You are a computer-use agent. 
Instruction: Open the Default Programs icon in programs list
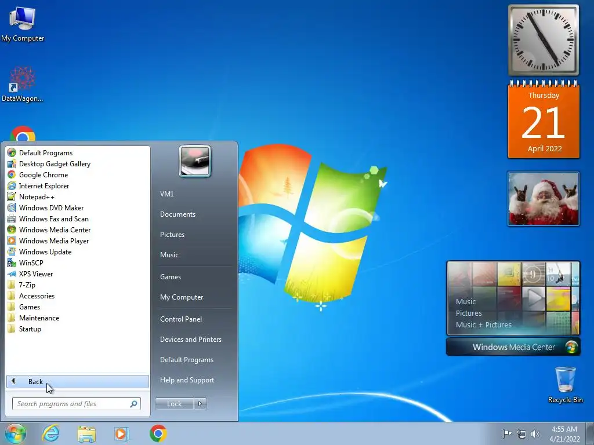coord(12,153)
